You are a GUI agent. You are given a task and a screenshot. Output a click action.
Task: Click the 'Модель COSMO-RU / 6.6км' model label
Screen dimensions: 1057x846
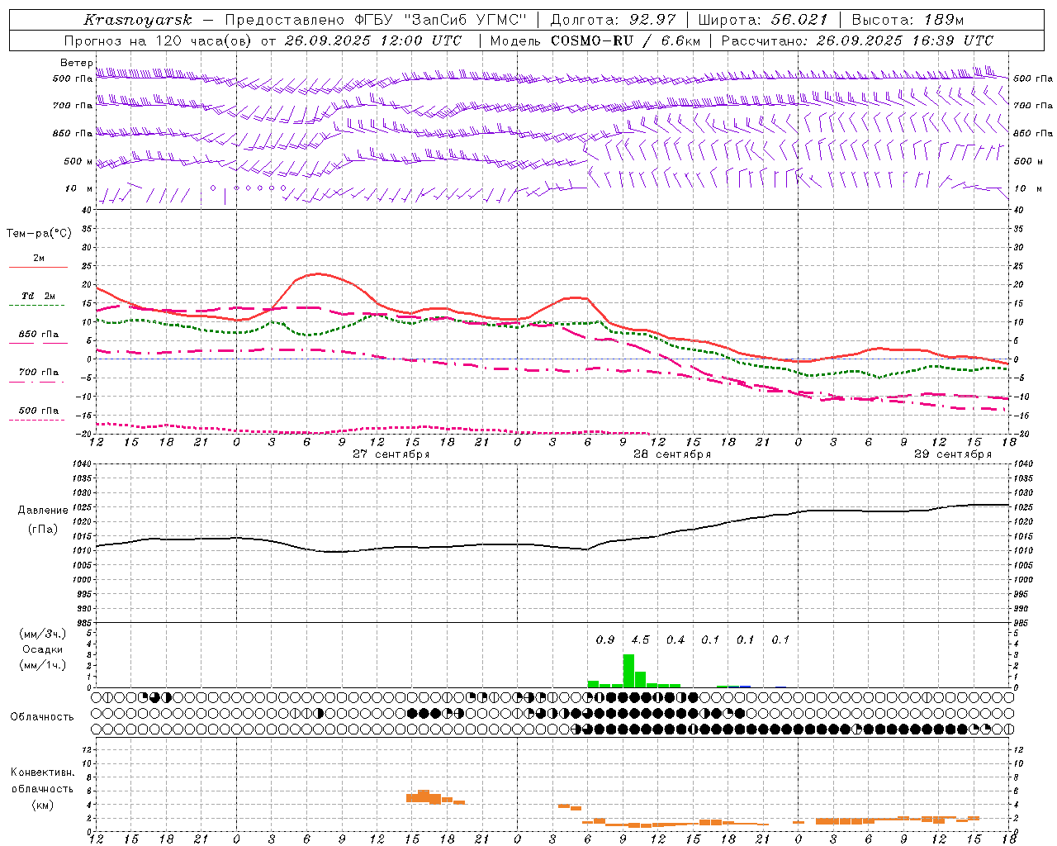pyautogui.click(x=595, y=40)
